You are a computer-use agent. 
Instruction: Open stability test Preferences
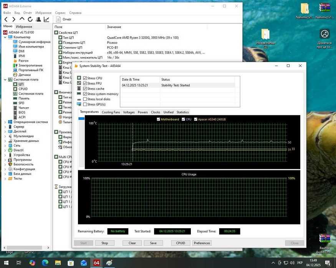(x=202, y=243)
